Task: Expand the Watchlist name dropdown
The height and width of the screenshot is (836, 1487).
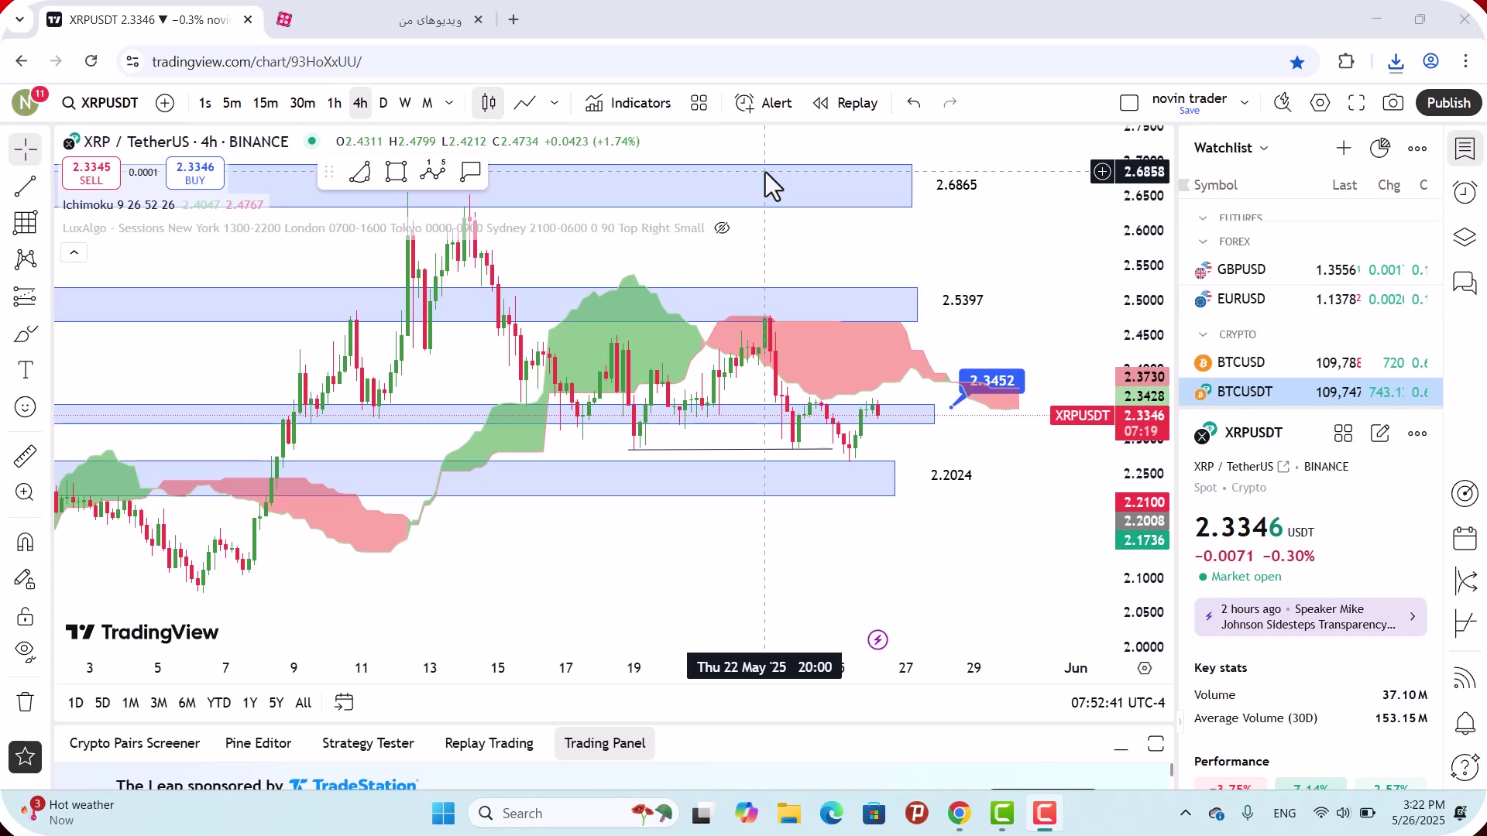Action: pyautogui.click(x=1231, y=148)
